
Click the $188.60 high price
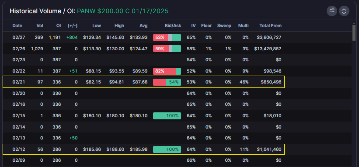[x=115, y=150]
